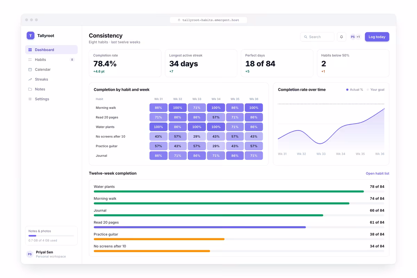
Task: Click the PS avatar beside Priyal Sen
Action: [30, 254]
